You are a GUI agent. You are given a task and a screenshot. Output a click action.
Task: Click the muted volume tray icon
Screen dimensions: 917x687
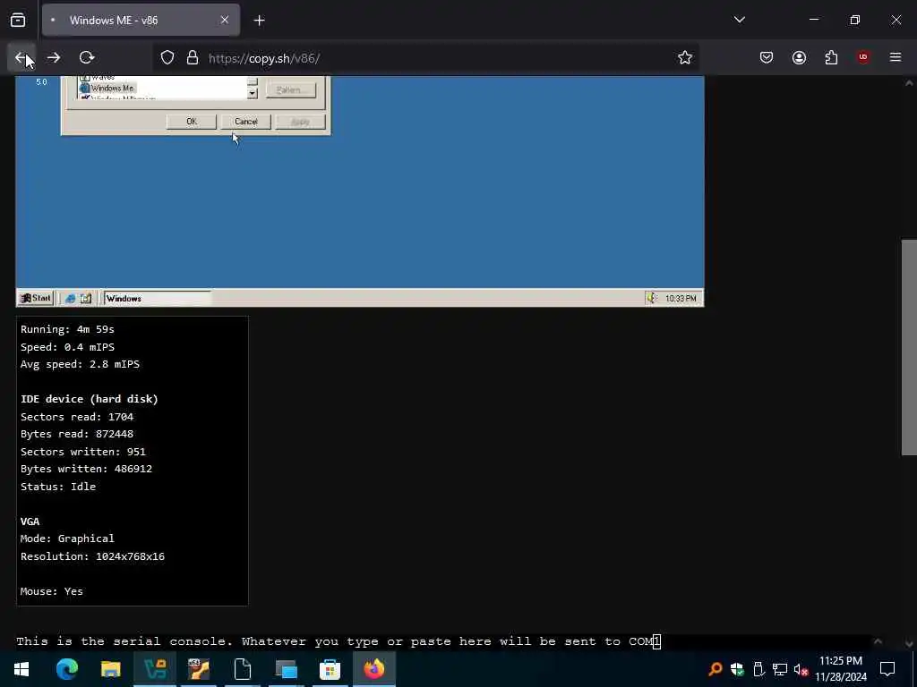pyautogui.click(x=801, y=669)
